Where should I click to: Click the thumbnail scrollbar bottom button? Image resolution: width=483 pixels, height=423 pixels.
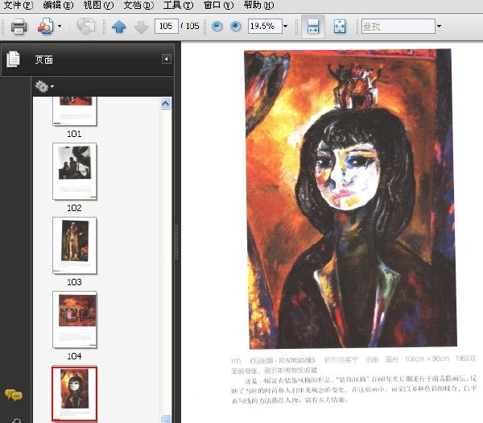166,419
